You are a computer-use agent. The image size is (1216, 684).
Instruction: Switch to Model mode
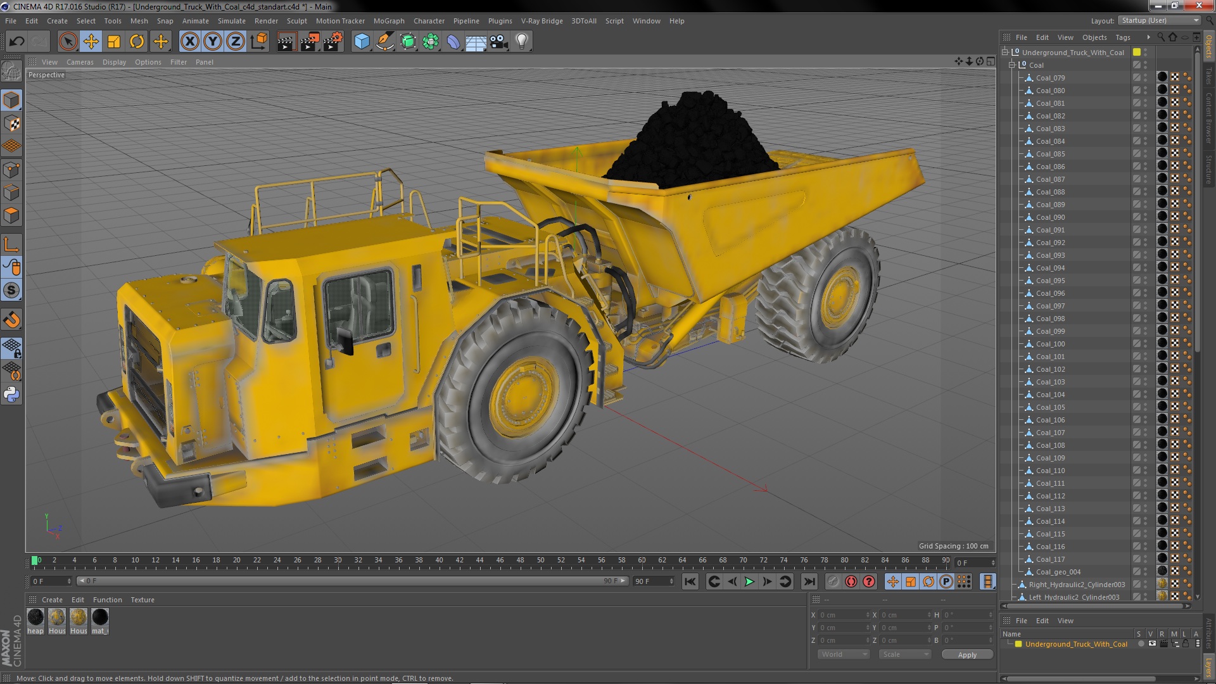coord(11,100)
